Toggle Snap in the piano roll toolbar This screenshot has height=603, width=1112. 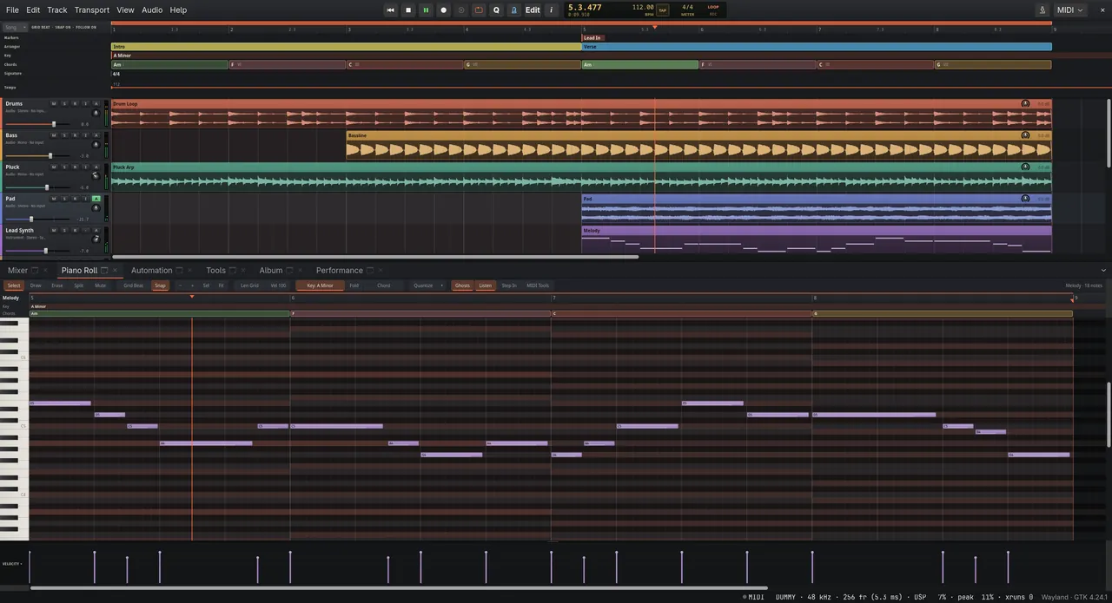click(160, 285)
